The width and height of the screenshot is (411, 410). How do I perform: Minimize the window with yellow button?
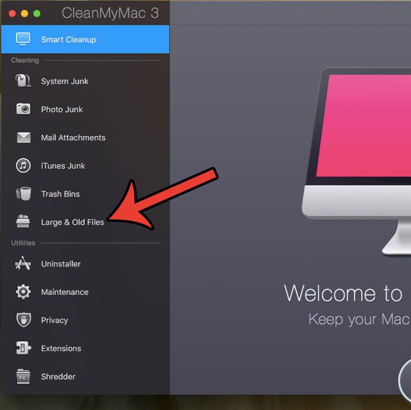click(25, 13)
